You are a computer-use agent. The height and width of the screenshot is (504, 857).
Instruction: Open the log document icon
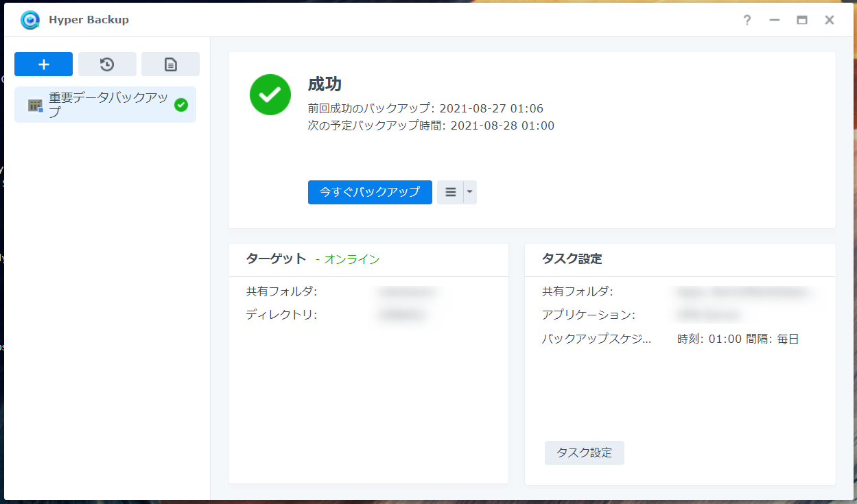(170, 64)
